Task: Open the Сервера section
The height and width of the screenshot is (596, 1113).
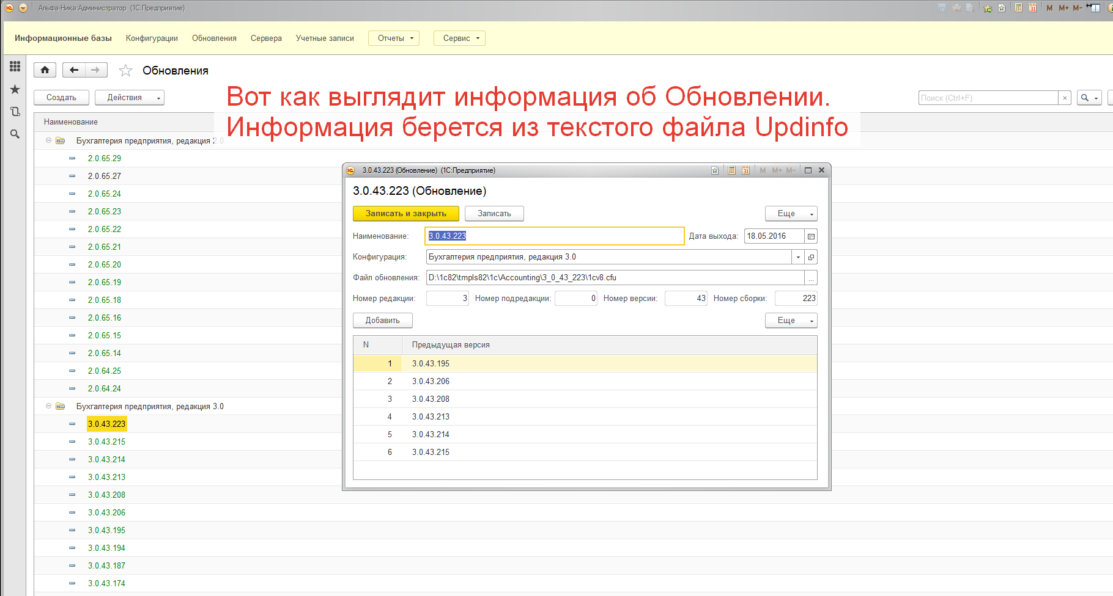Action: (266, 38)
